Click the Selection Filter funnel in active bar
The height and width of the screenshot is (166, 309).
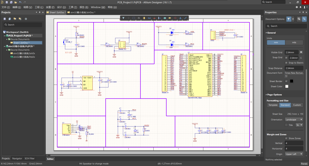[123, 18]
